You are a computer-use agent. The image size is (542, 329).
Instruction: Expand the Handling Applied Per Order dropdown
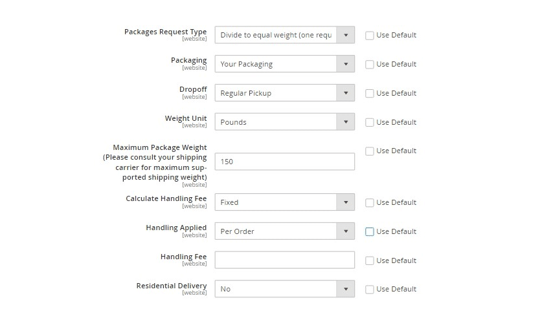click(x=284, y=231)
